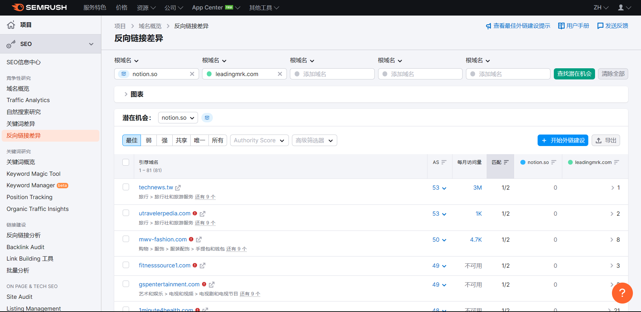Open the Authority Score filter dropdown
641x312 pixels.
pos(259,140)
